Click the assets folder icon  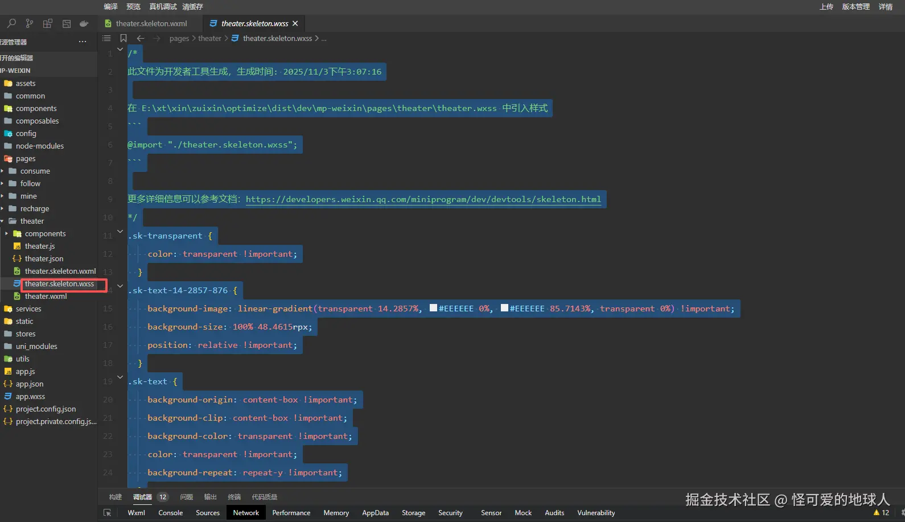click(x=8, y=84)
